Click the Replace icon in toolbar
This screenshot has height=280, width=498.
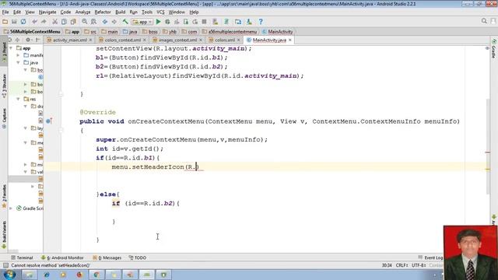(93, 22)
